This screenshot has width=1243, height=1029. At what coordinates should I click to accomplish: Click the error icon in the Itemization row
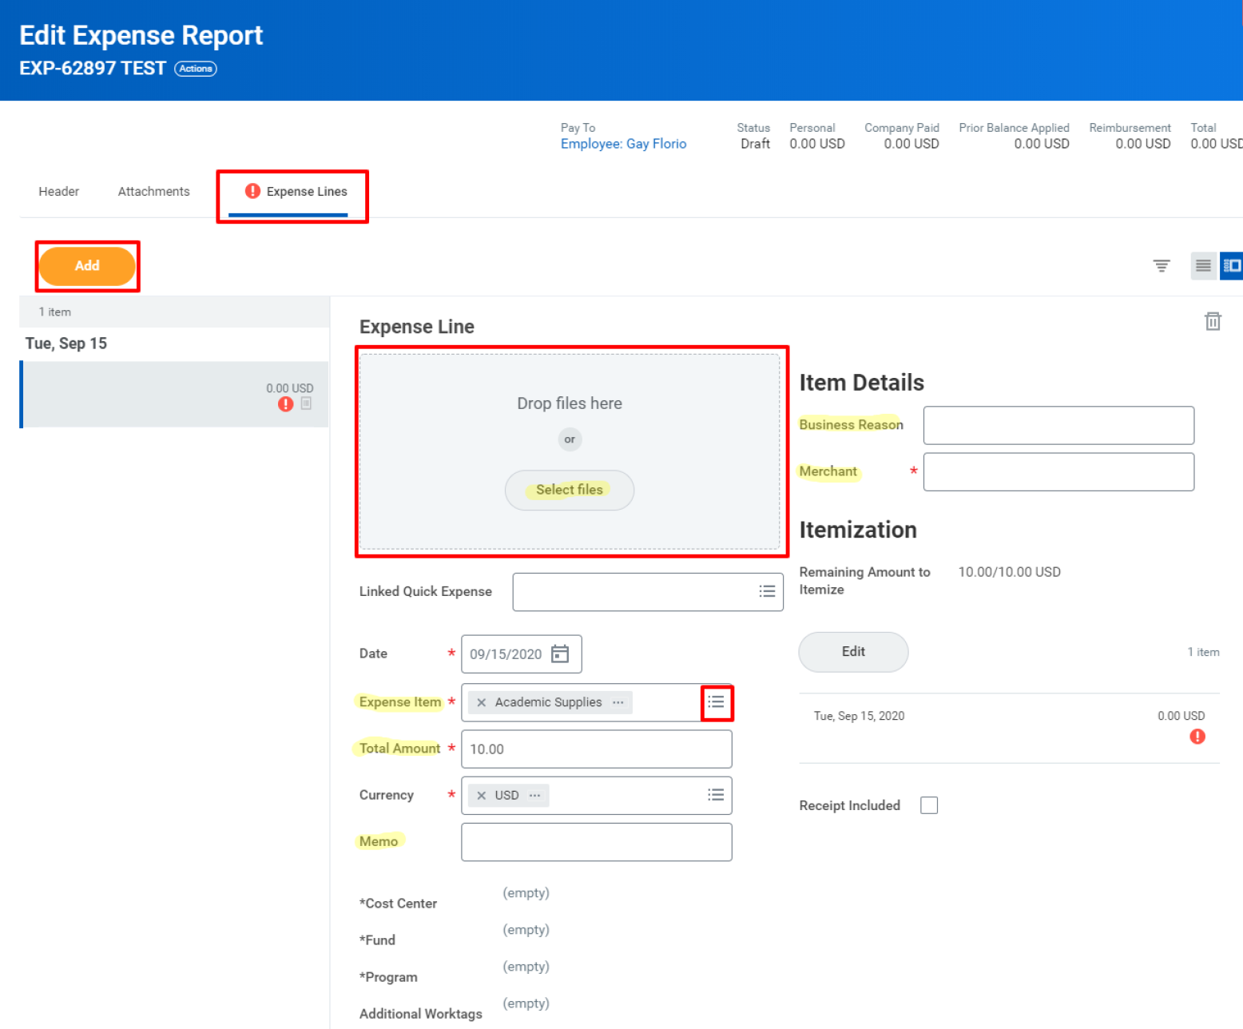1197,737
